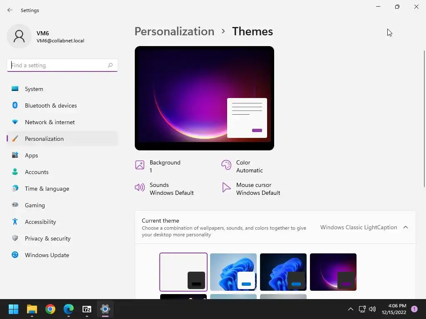The width and height of the screenshot is (426, 319).
Task: Open Apps settings
Action: pos(62,155)
